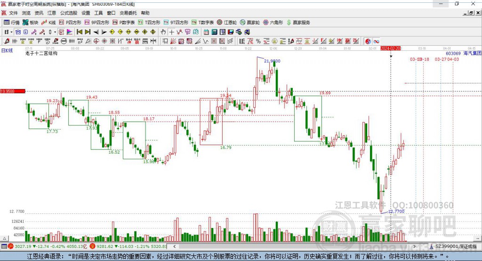This screenshot has height=261, width=482.
Task: Select the compass circle-cross tool
Action: [96, 41]
